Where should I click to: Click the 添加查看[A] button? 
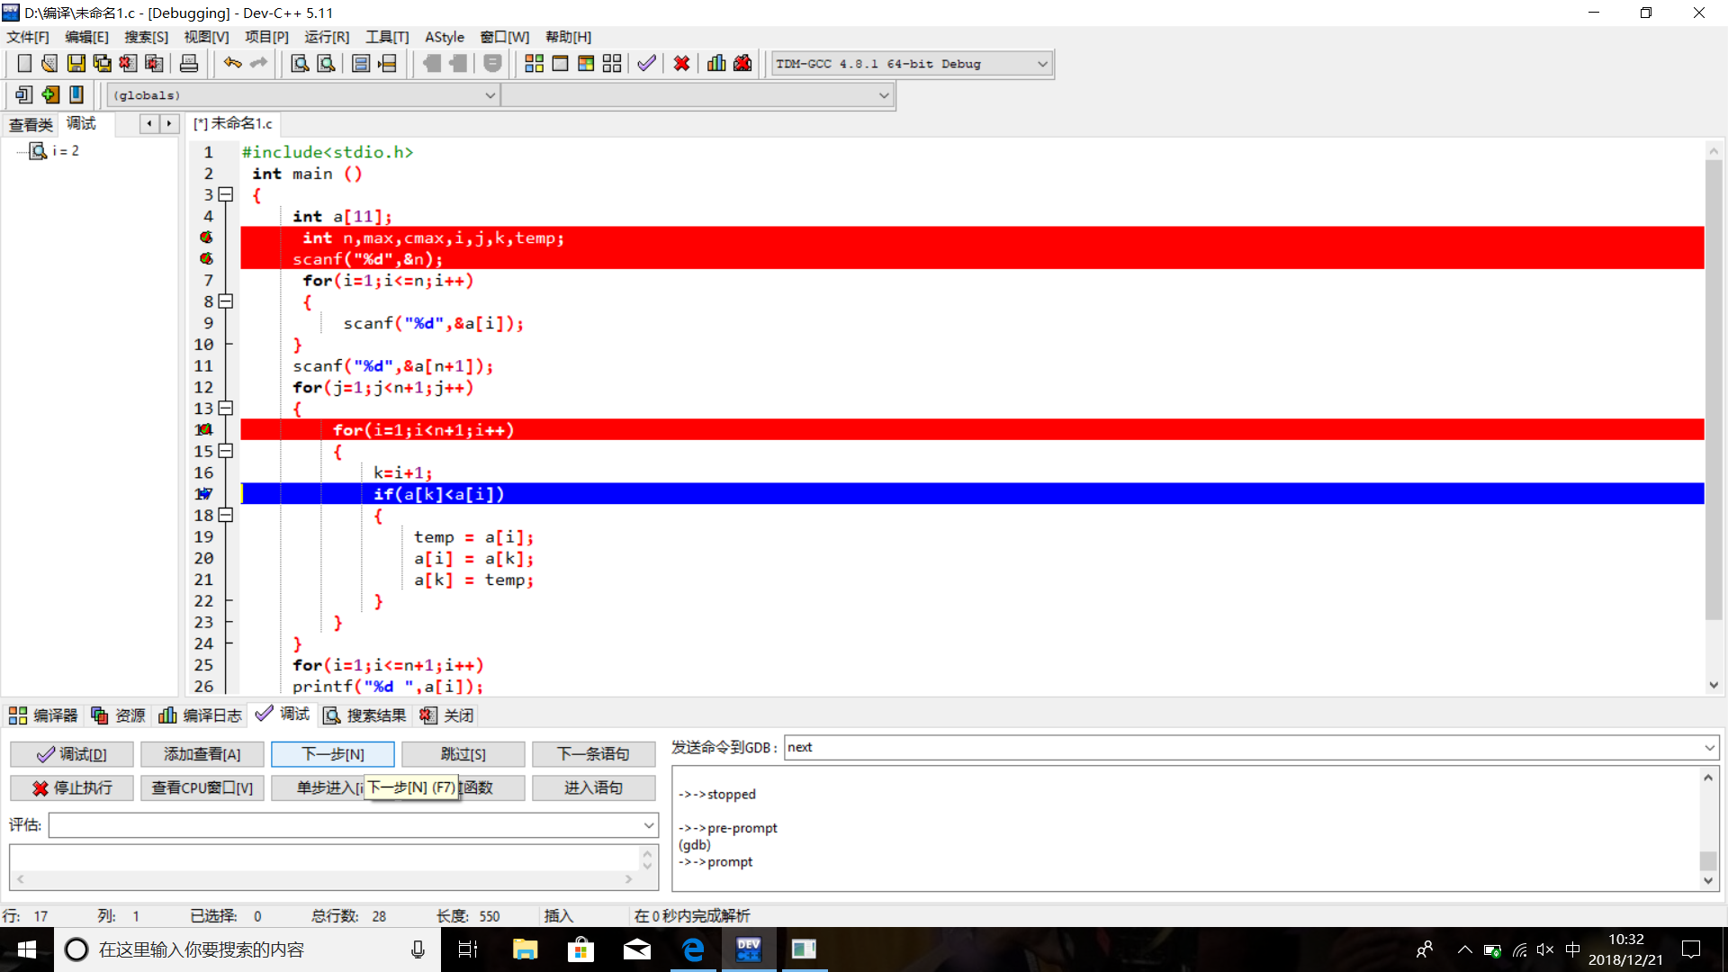click(202, 754)
